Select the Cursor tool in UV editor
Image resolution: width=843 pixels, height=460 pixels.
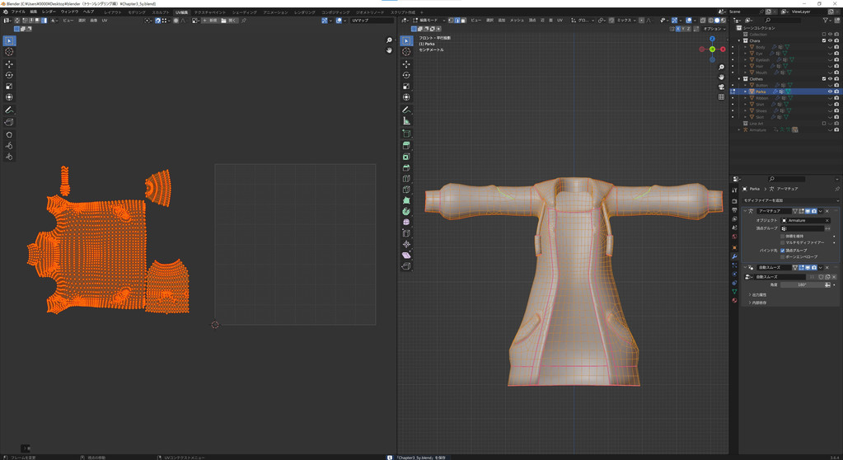9,52
